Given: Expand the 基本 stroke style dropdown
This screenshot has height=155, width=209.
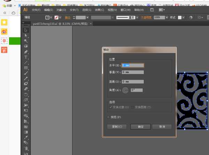Looking at the screenshot, I should (x=137, y=17).
